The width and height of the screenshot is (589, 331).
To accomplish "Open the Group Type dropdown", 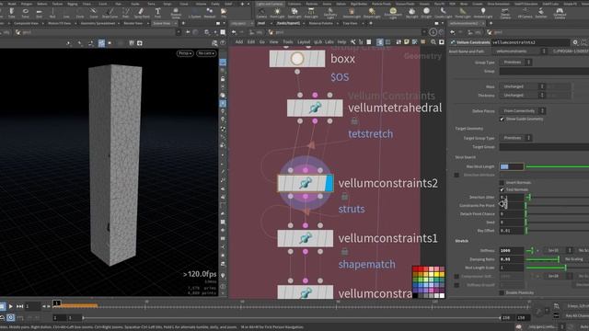I will 515,62.
